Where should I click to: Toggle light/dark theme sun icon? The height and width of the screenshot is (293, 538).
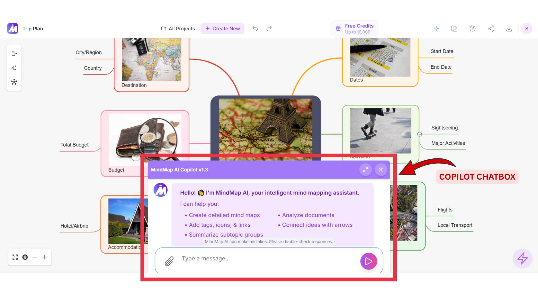(437, 28)
